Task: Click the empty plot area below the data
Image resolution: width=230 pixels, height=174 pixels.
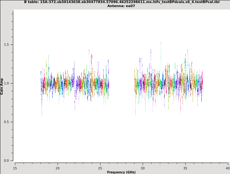Action: (x=122, y=141)
